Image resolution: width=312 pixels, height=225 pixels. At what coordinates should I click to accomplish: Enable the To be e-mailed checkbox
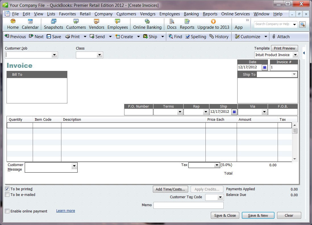tap(7, 195)
